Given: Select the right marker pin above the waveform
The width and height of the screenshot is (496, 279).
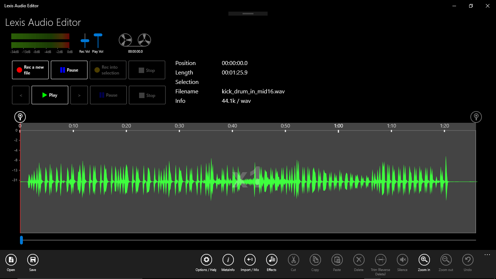Looking at the screenshot, I should [476, 117].
